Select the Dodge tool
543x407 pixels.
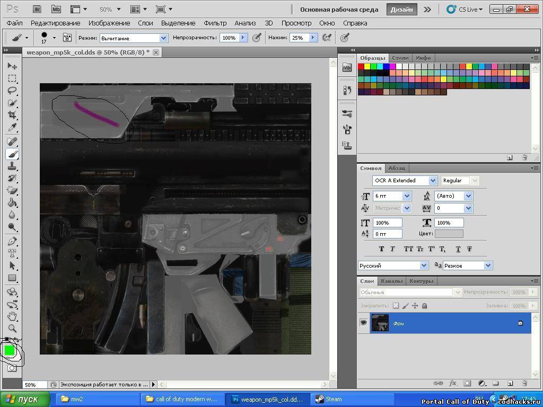click(12, 227)
